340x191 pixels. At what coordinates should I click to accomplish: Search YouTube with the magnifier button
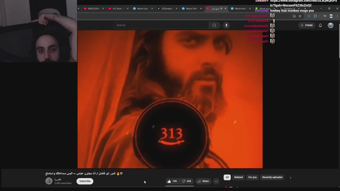214,25
